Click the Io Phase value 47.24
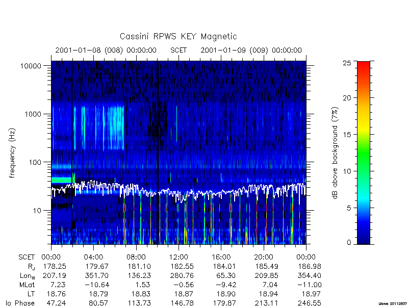Viewport: 408px width, 306px height. pos(56,303)
